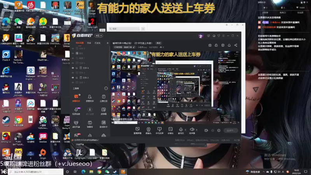Hide the 文本 4 source

click(73, 68)
